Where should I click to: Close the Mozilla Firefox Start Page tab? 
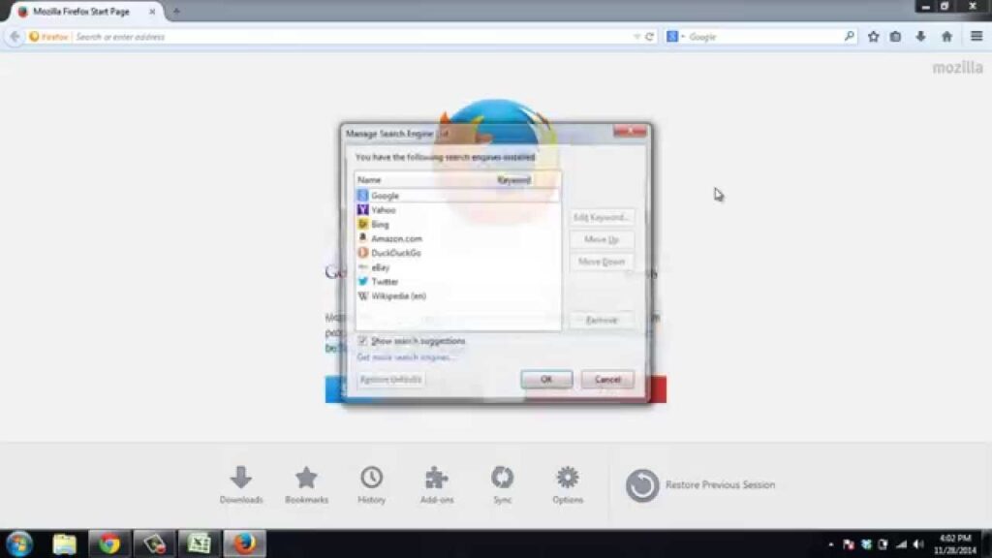pos(152,12)
